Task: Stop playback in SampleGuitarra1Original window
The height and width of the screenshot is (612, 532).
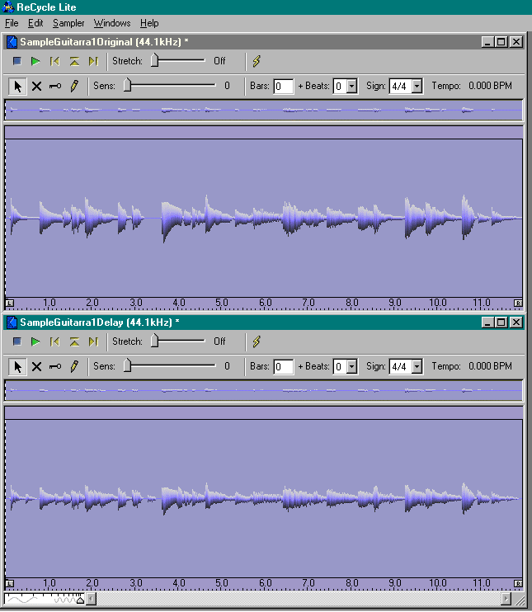Action: [16, 61]
